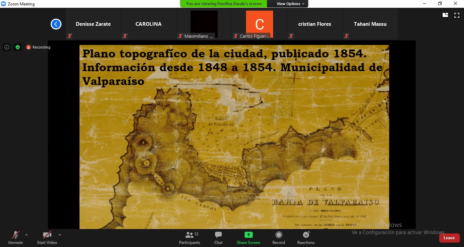The height and width of the screenshot is (247, 464).
Task: Leave the meeting
Action: tap(449, 238)
